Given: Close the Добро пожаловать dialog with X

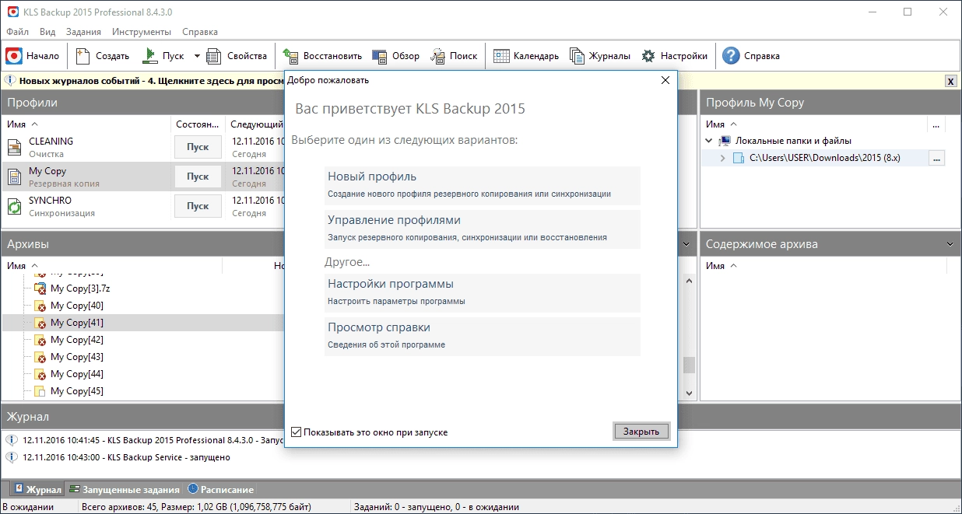Looking at the screenshot, I should pos(665,80).
